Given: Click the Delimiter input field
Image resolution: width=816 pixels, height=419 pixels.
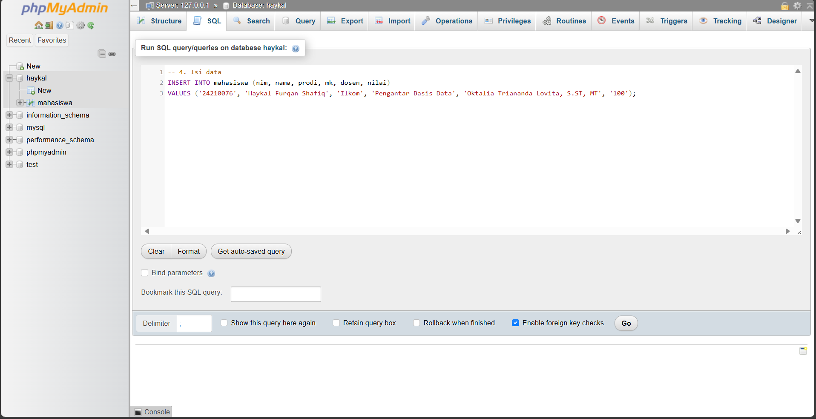Looking at the screenshot, I should coord(195,324).
